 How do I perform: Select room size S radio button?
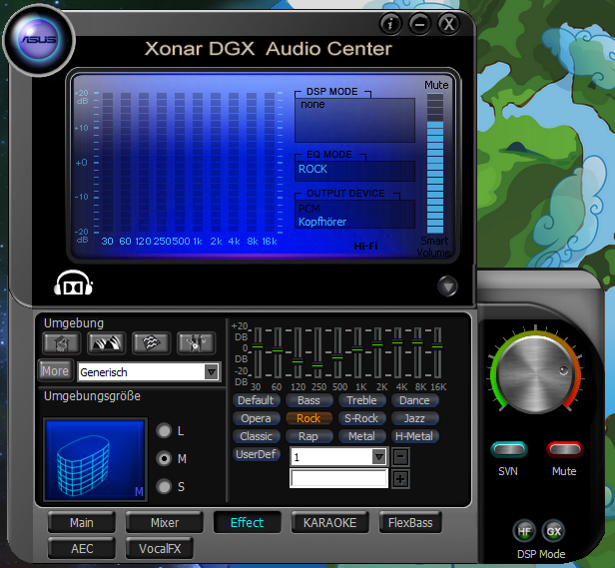tap(164, 486)
